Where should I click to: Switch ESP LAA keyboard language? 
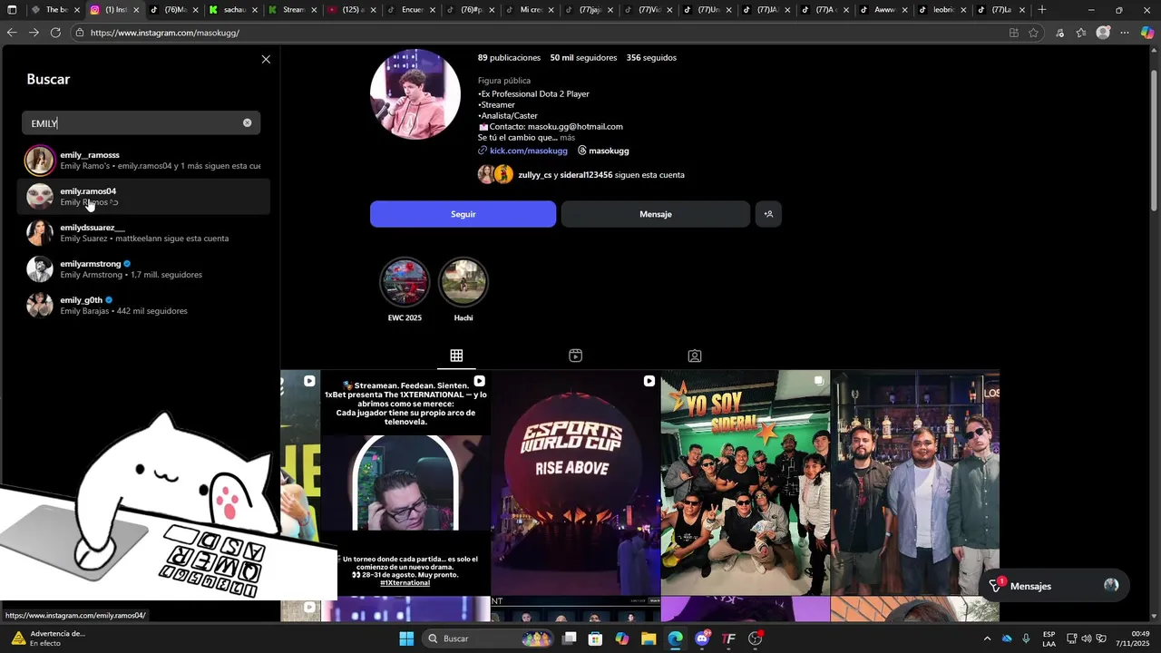point(1049,638)
